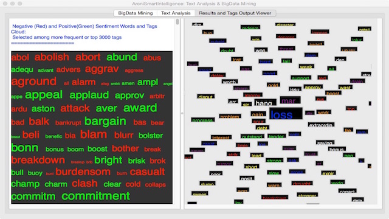Click the green 'progress' tag
The width and height of the screenshot is (389, 219).
[202, 120]
